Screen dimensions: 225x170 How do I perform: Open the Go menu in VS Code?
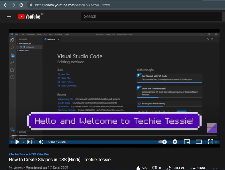(45, 34)
